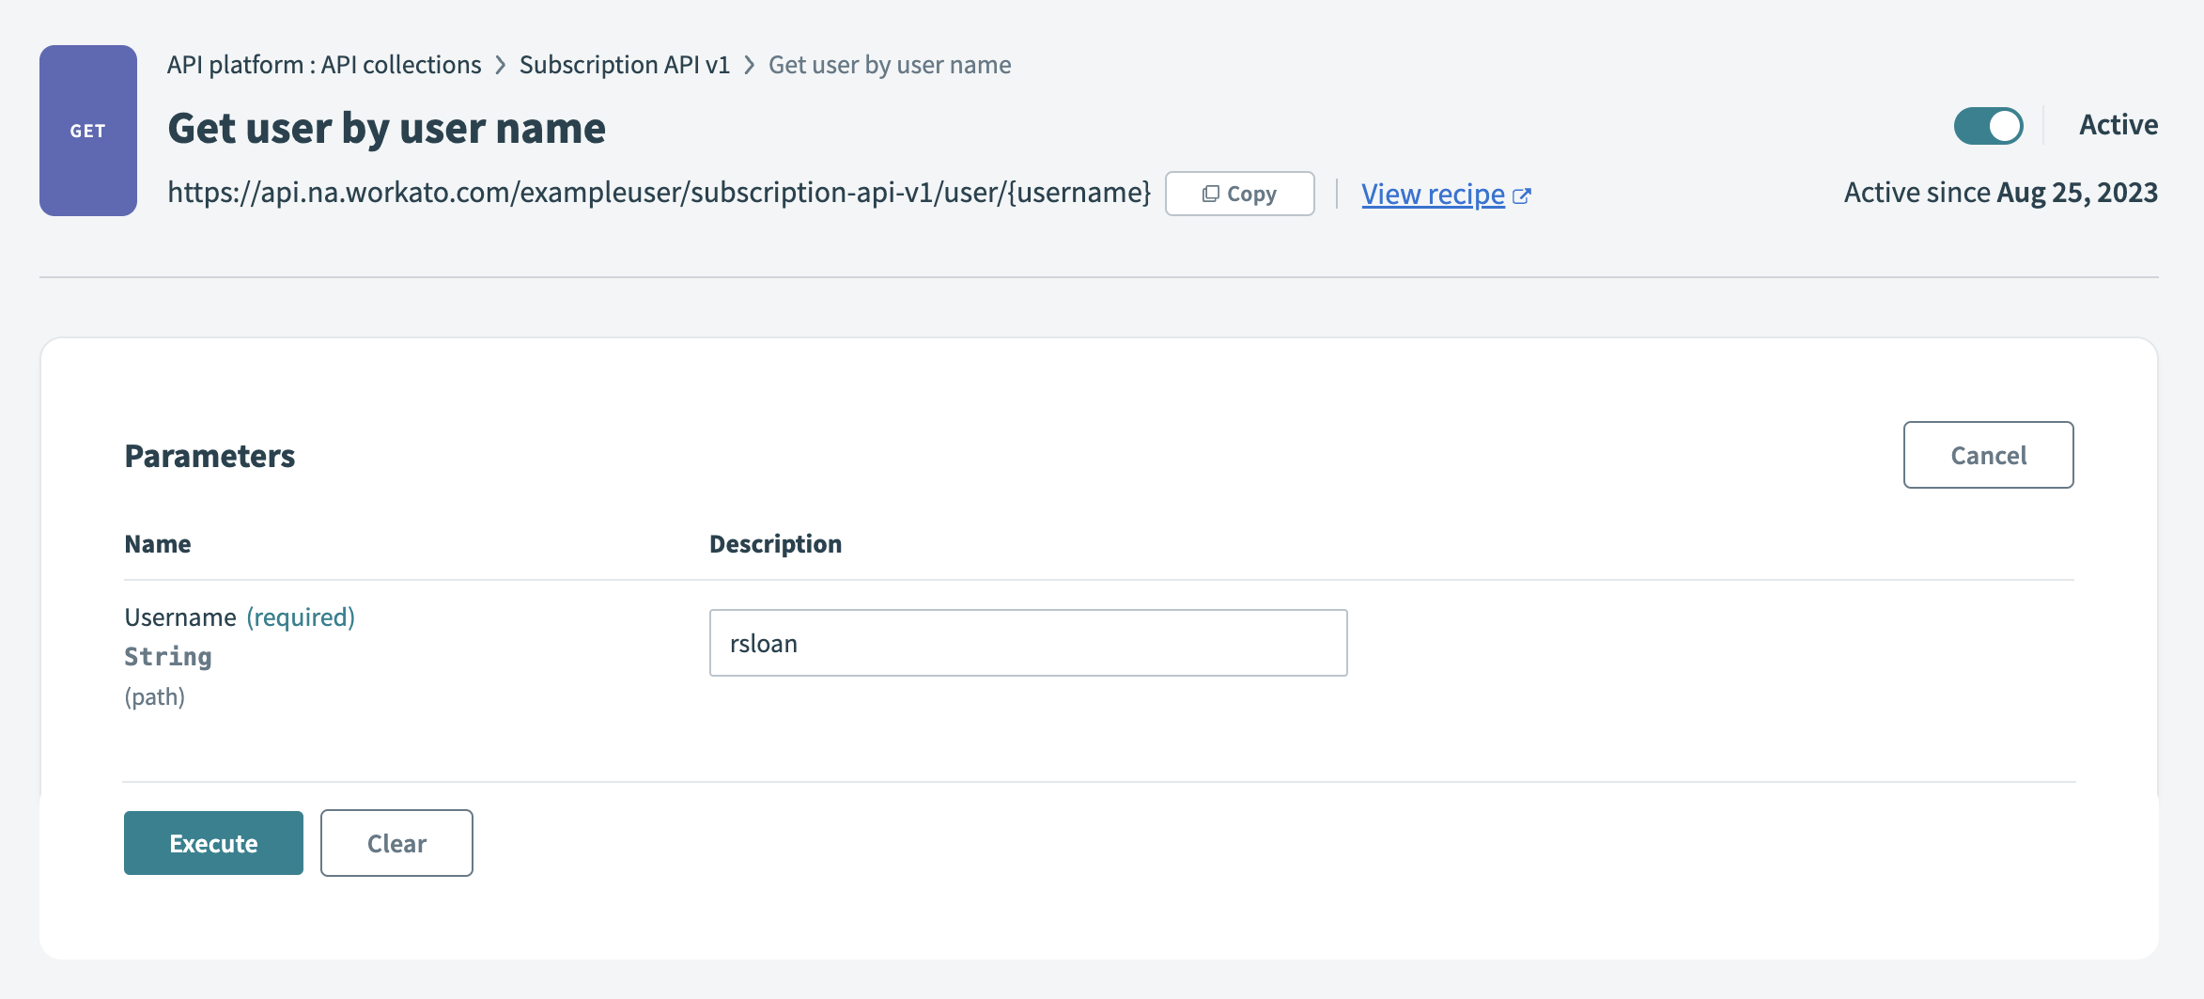Open the View recipe link
Viewport: 2204px width, 999px height.
coord(1432,194)
